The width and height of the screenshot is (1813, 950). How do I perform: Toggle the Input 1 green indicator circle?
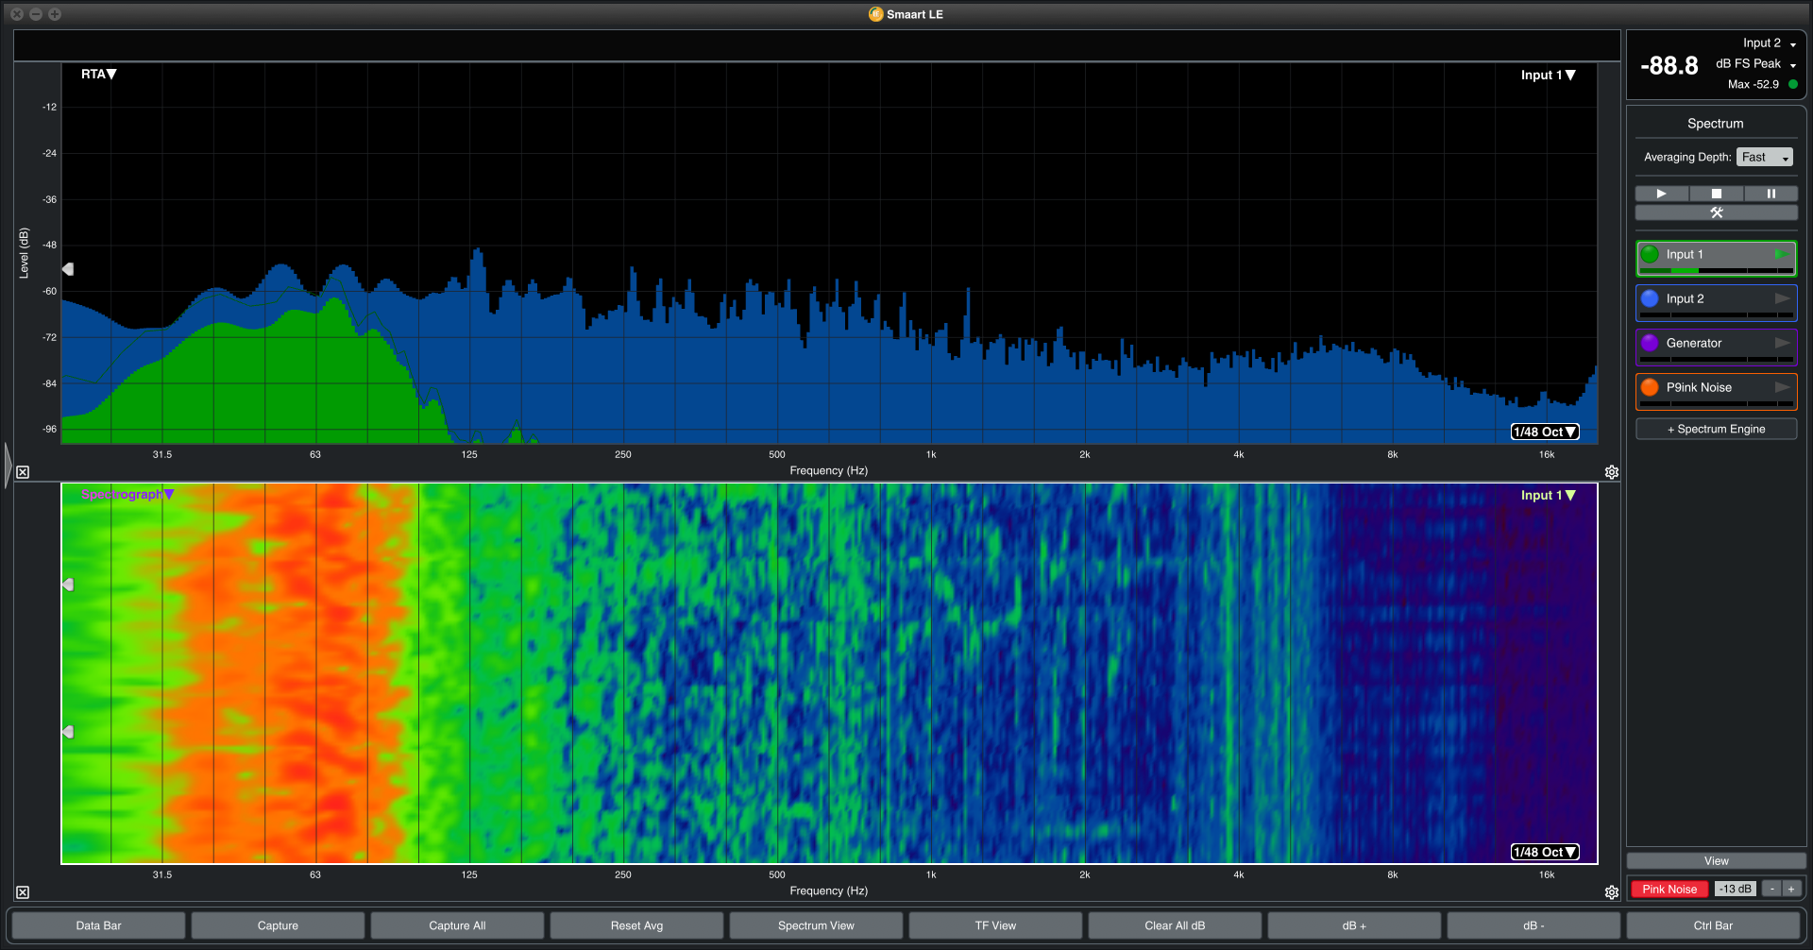1650,254
